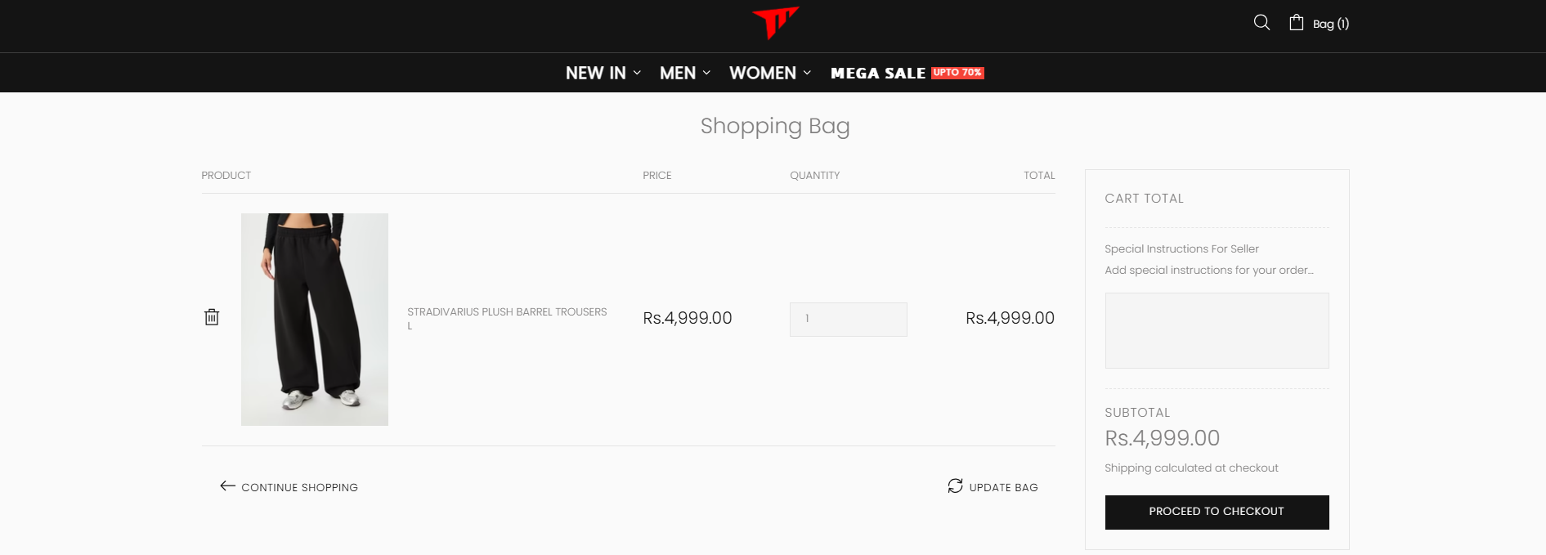The width and height of the screenshot is (1546, 555).
Task: Expand the chevron next to NEW IN
Action: [x=637, y=73]
